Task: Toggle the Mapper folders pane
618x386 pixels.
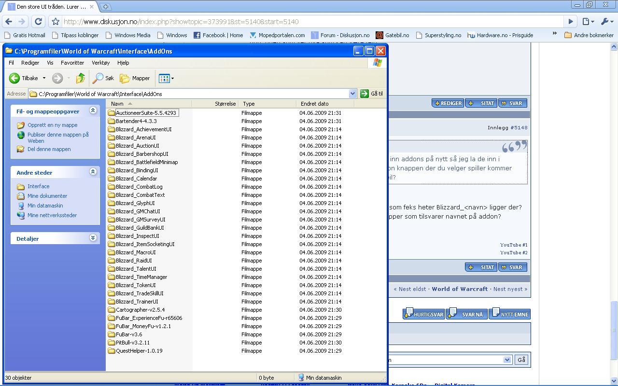Action: [x=135, y=78]
